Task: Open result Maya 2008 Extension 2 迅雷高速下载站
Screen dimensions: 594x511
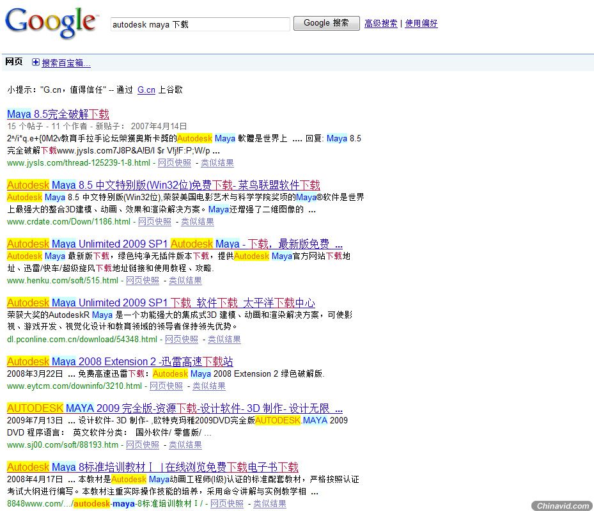Action: pyautogui.click(x=120, y=361)
